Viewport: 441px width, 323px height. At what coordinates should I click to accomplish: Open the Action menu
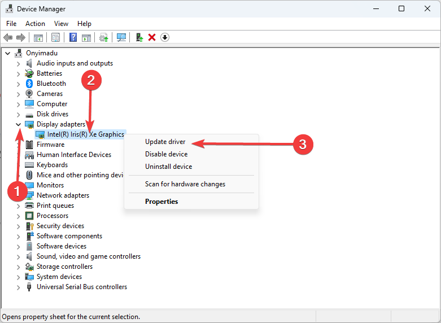point(35,24)
